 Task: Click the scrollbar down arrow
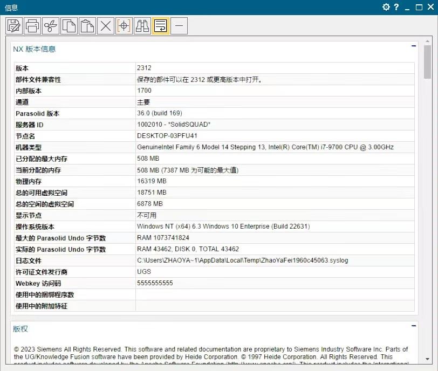pyautogui.click(x=427, y=359)
